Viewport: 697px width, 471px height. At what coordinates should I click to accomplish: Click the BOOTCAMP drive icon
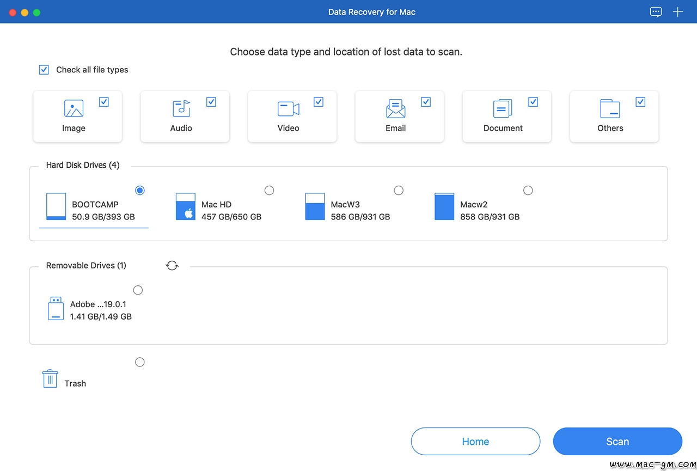[56, 206]
